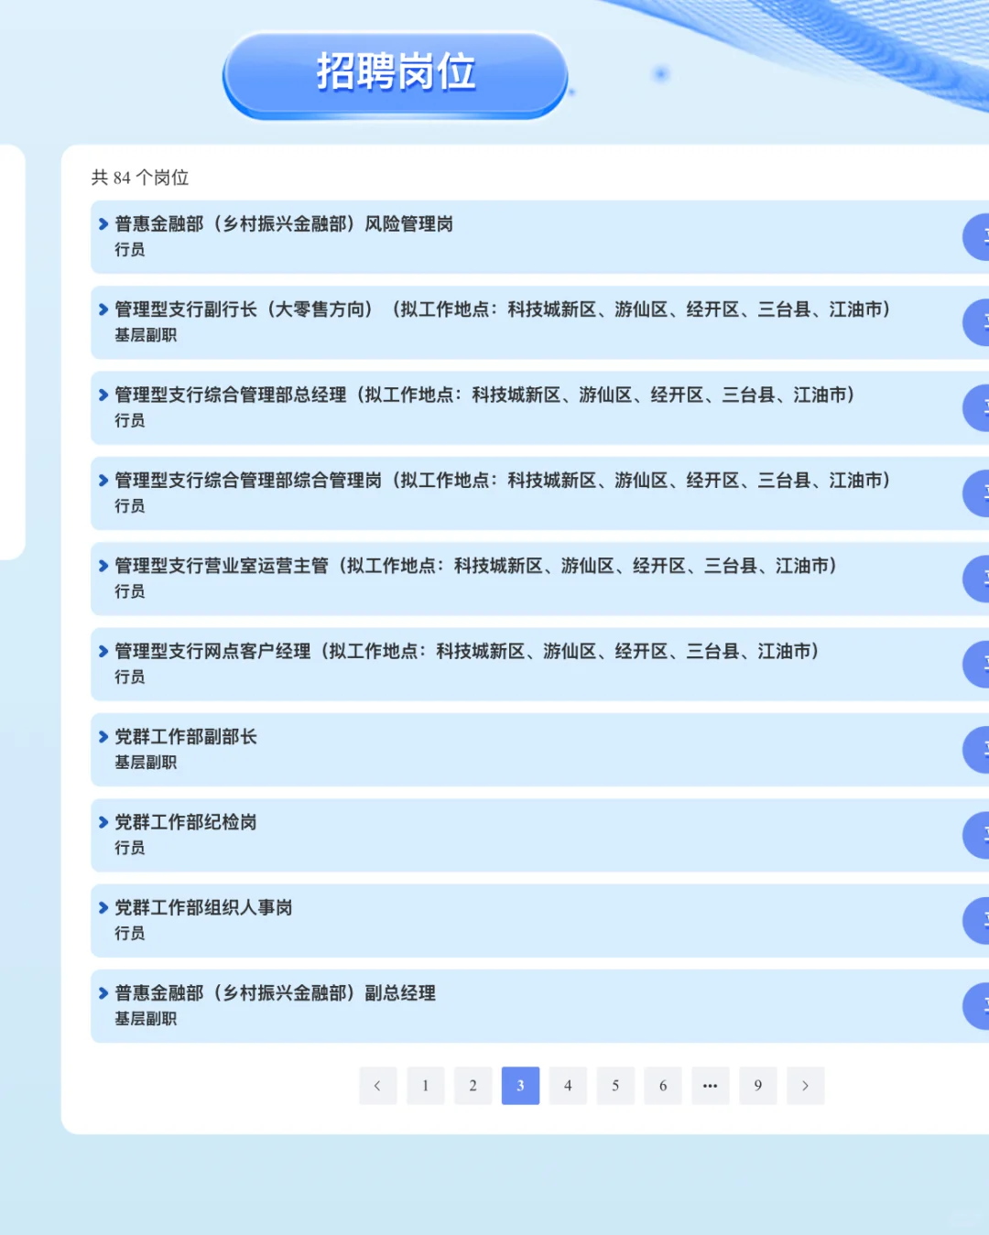Click apply button on 综合管理部综合管理岗 row

(976, 493)
